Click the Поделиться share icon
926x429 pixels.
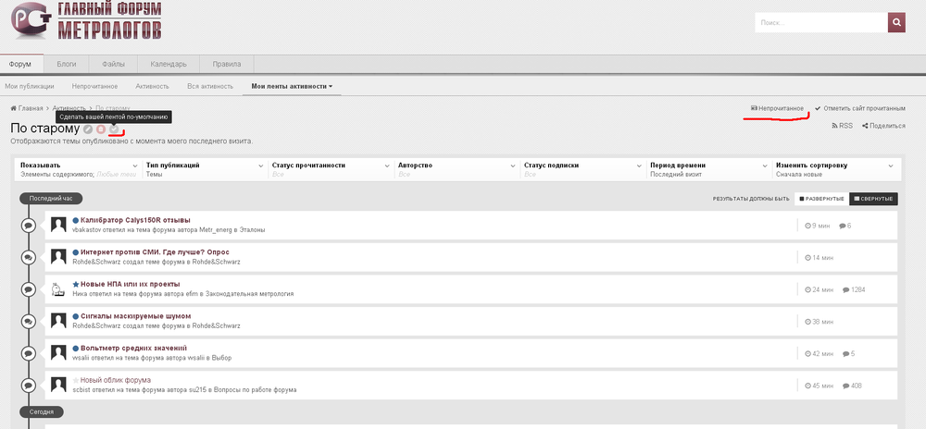coord(883,126)
